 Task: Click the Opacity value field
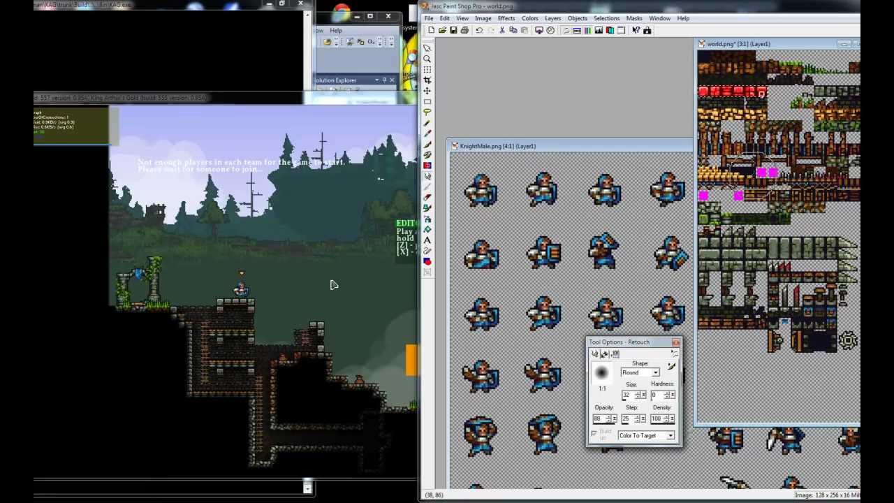[x=599, y=418]
